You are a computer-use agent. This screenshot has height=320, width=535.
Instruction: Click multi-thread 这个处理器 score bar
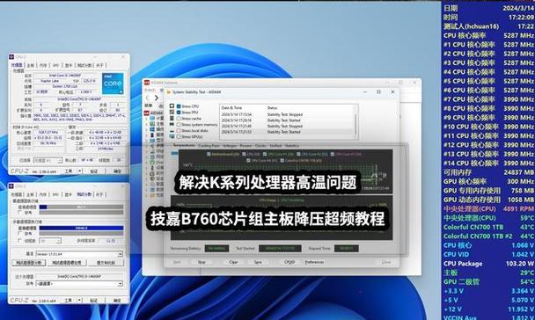click(x=81, y=228)
